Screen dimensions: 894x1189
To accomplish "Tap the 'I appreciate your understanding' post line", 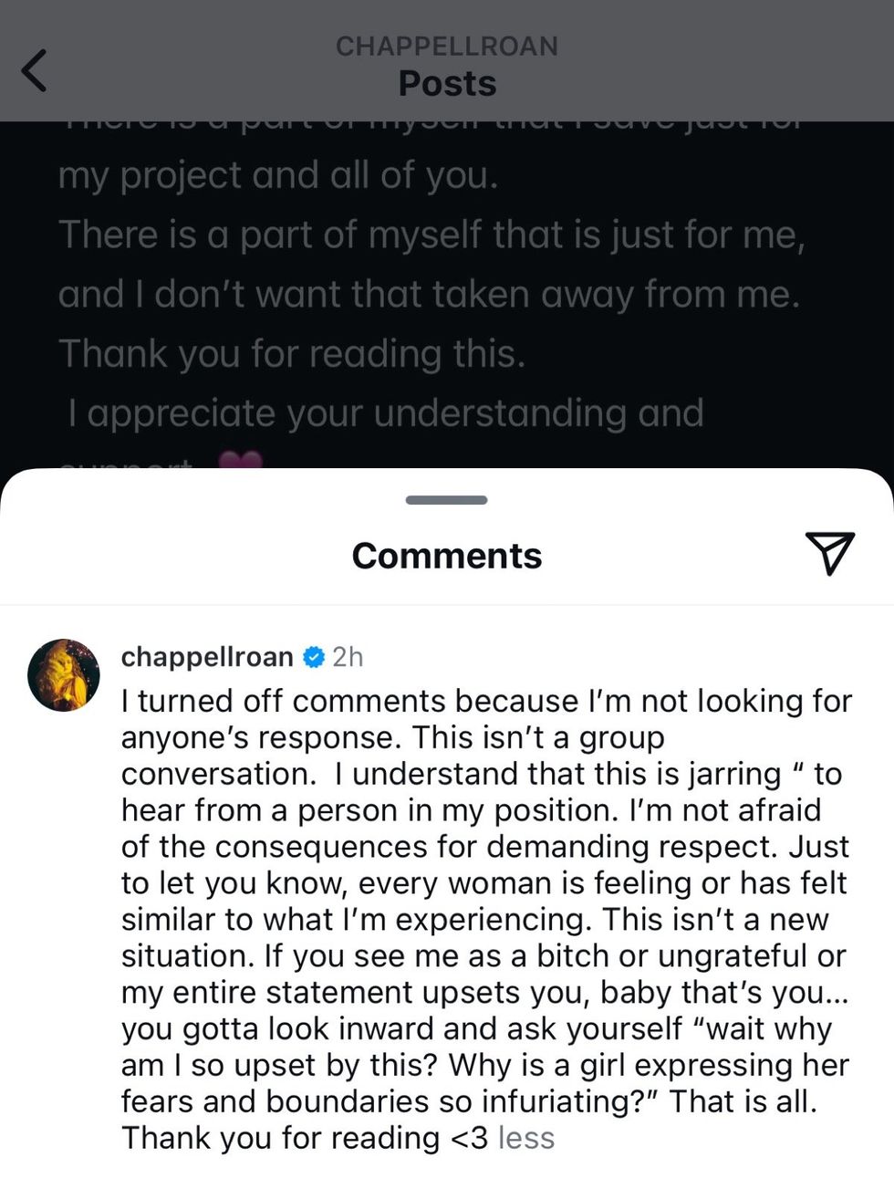I will [385, 413].
